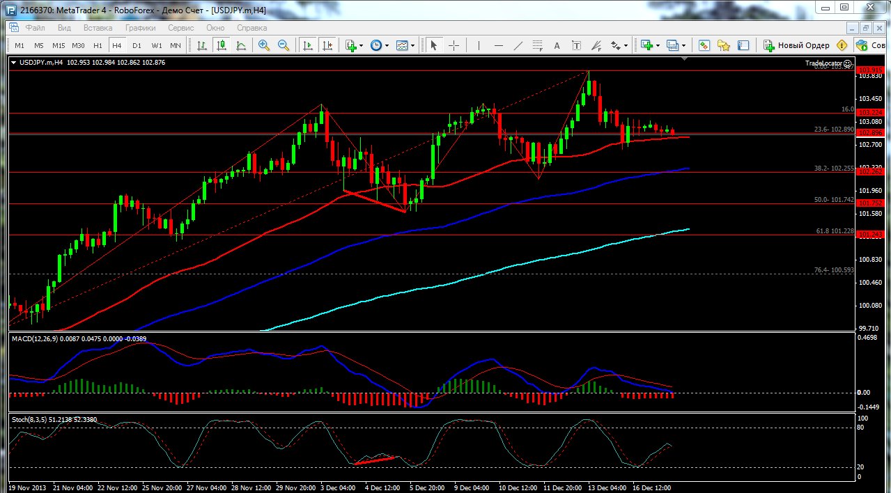Open the Справка menu

(x=252, y=28)
